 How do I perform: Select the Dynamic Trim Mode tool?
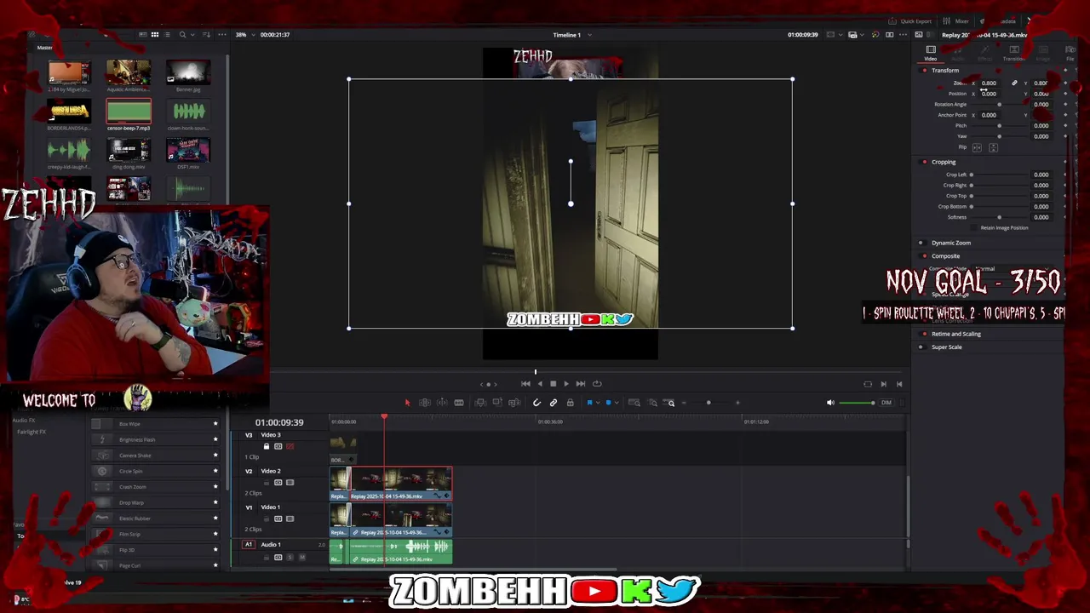(442, 403)
